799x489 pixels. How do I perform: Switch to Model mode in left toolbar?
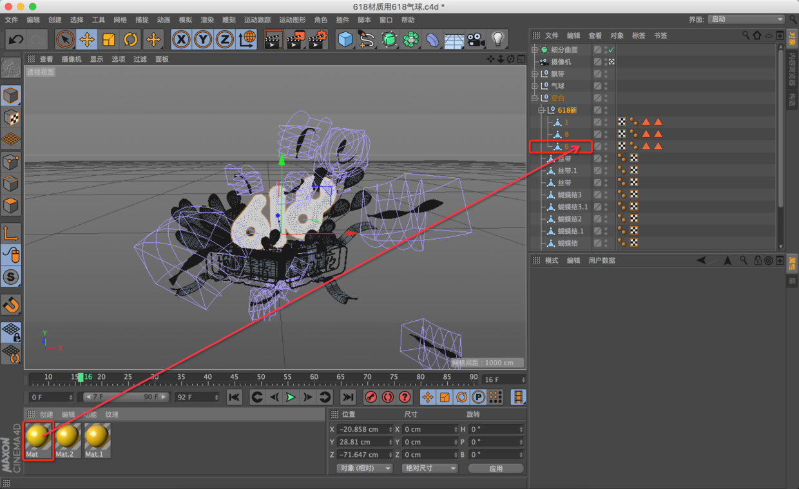point(11,96)
